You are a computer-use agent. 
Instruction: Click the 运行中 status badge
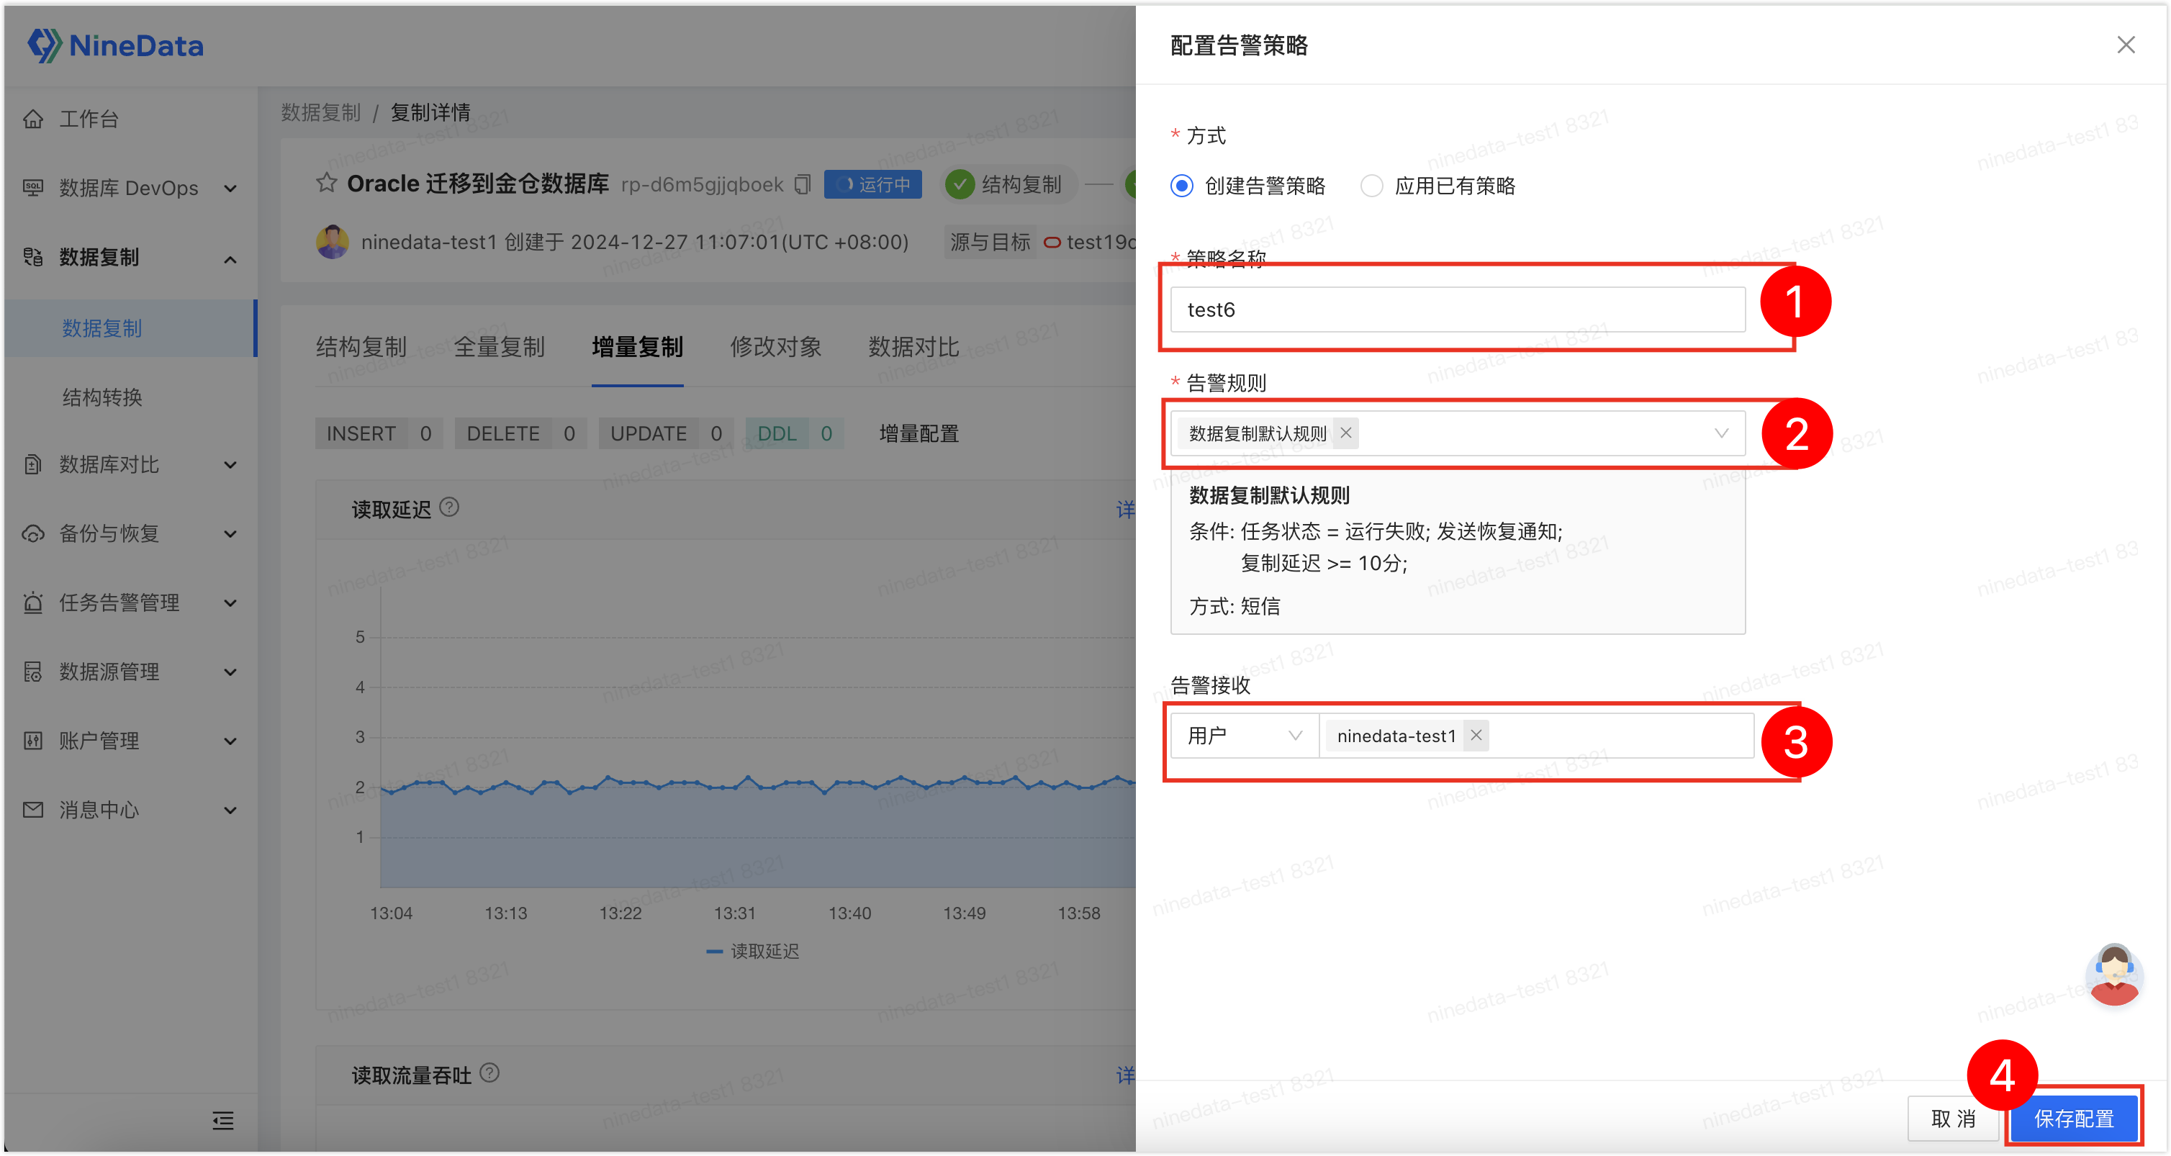[x=872, y=184]
